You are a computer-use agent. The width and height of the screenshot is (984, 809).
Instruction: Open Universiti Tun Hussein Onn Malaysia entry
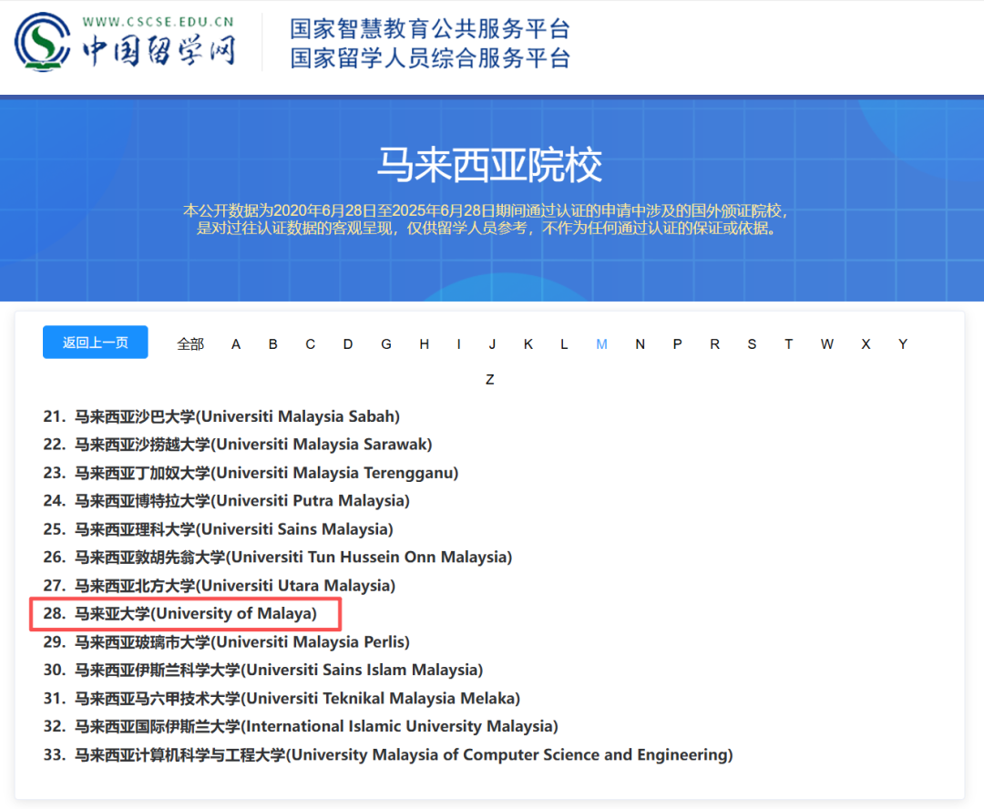[278, 557]
